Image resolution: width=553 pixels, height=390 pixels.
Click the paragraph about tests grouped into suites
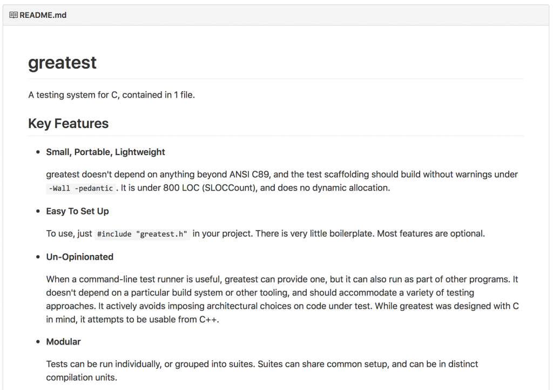pos(262,371)
